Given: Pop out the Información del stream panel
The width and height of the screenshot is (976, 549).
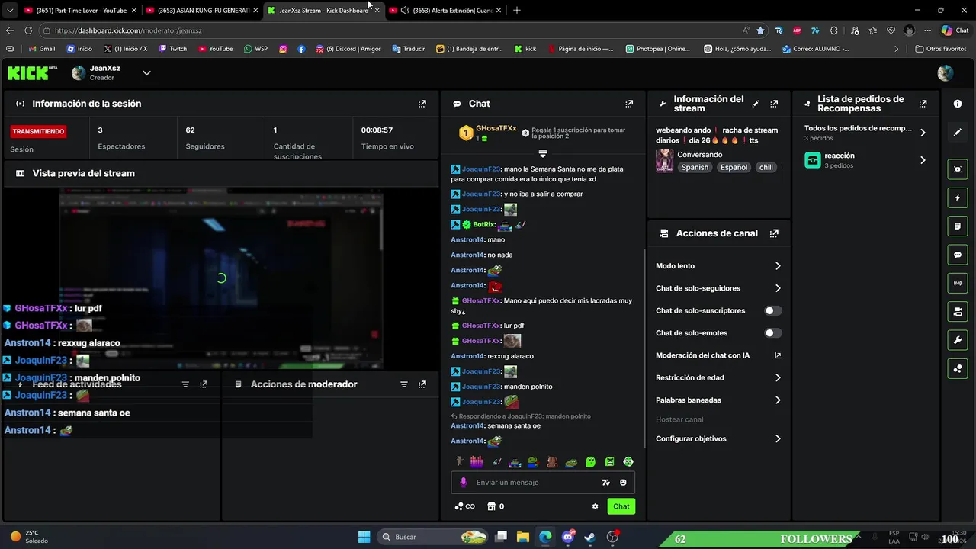Looking at the screenshot, I should click(774, 104).
